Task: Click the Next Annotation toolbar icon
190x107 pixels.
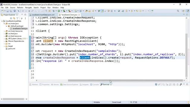Action: click(x=126, y=11)
